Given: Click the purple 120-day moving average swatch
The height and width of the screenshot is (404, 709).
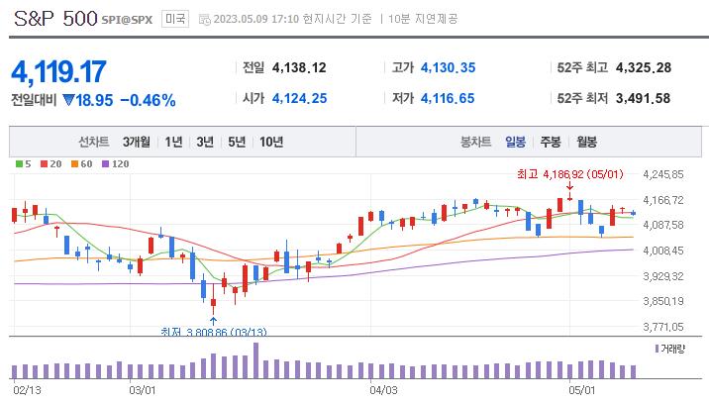Looking at the screenshot, I should (x=105, y=164).
